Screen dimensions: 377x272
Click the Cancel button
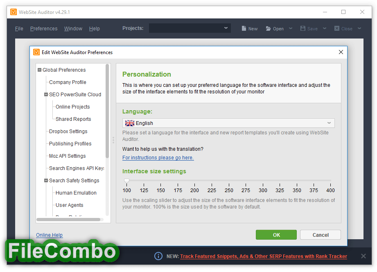(x=321, y=235)
